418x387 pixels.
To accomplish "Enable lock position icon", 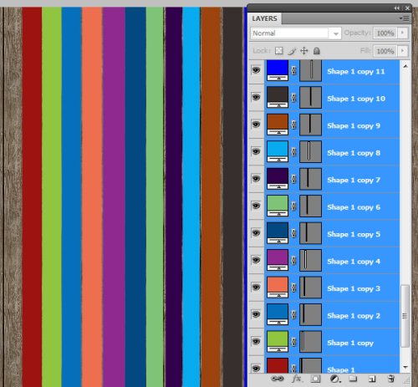I will point(304,51).
